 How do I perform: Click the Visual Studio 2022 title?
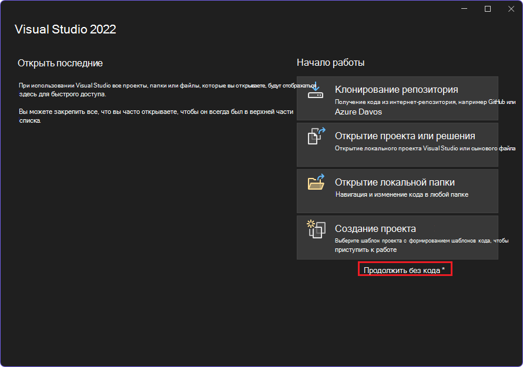[65, 29]
